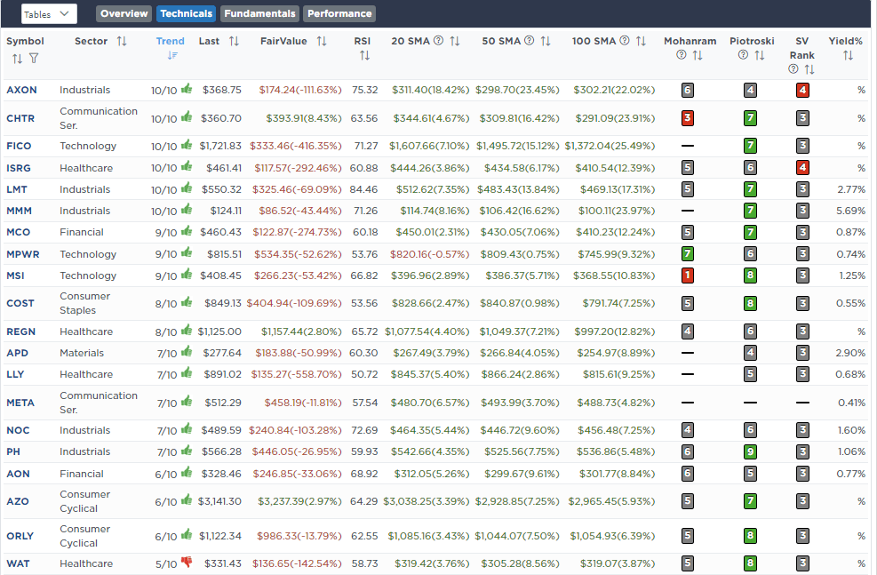Click CHTR fair value $393.91(8.43%)
877x575 pixels.
point(304,118)
